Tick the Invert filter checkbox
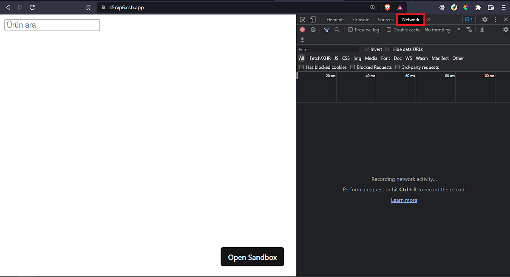The height and width of the screenshot is (277, 510). [366, 49]
